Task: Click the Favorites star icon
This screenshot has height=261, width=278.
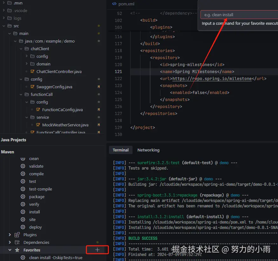Action: click(17, 250)
